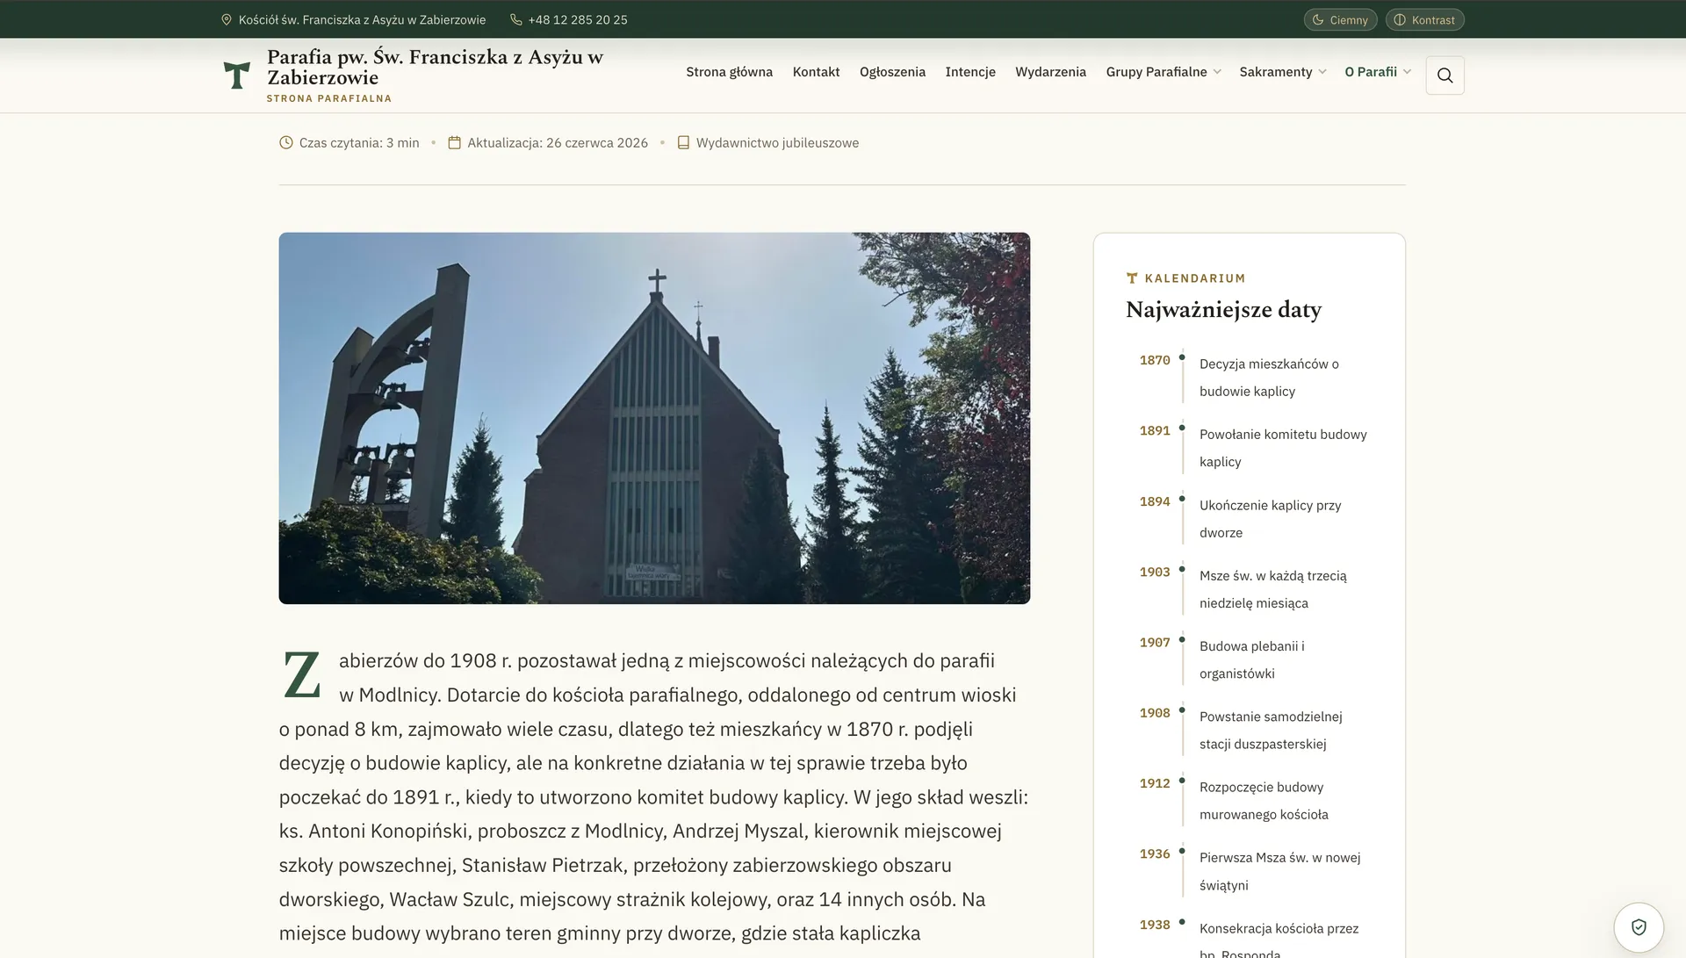1686x958 pixels.
Task: Click the calendar icon beside Aktualizacja
Action: 454,142
